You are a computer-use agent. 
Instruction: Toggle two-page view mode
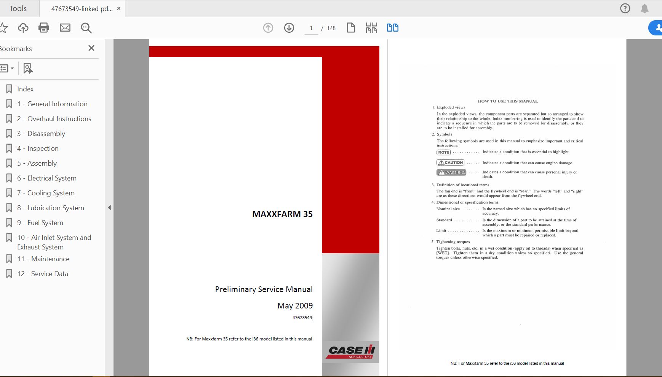click(393, 27)
